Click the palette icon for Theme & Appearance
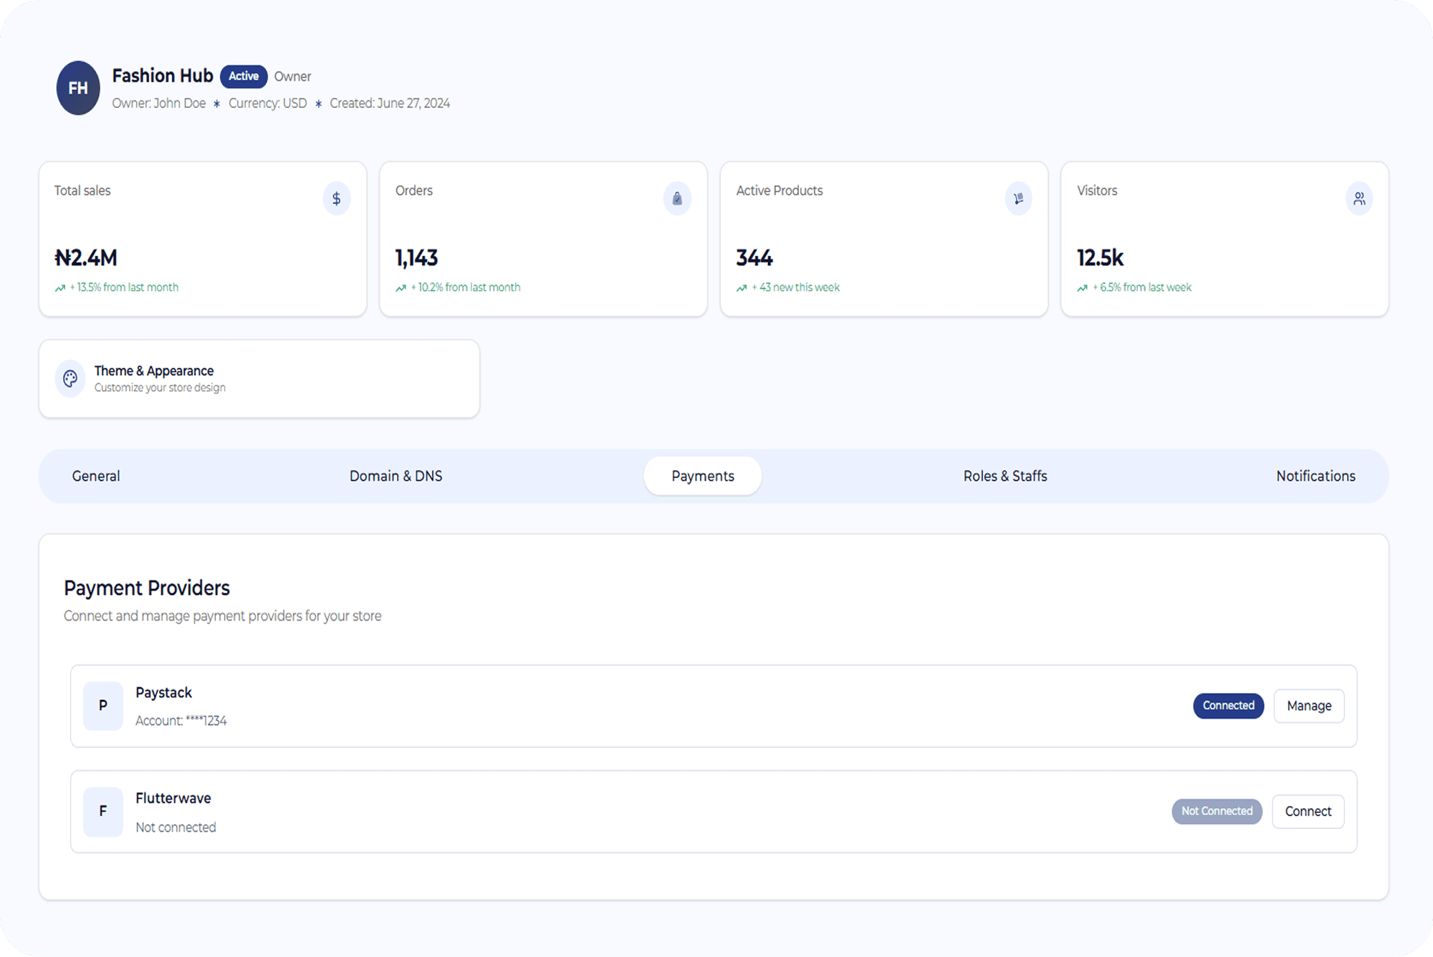 coord(70,379)
